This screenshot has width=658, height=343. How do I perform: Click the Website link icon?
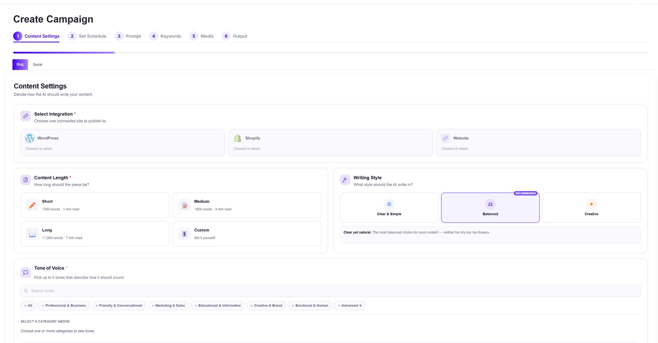tap(446, 138)
